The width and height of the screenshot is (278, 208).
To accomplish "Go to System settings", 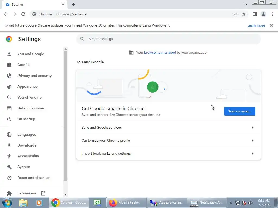I will click(24, 167).
